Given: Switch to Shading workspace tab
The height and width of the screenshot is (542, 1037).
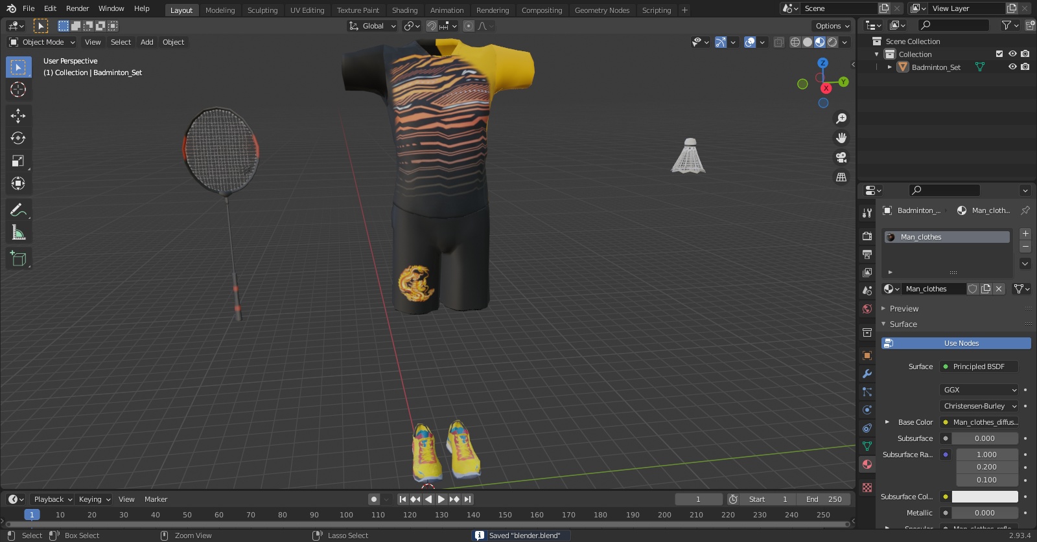Looking at the screenshot, I should (404, 10).
